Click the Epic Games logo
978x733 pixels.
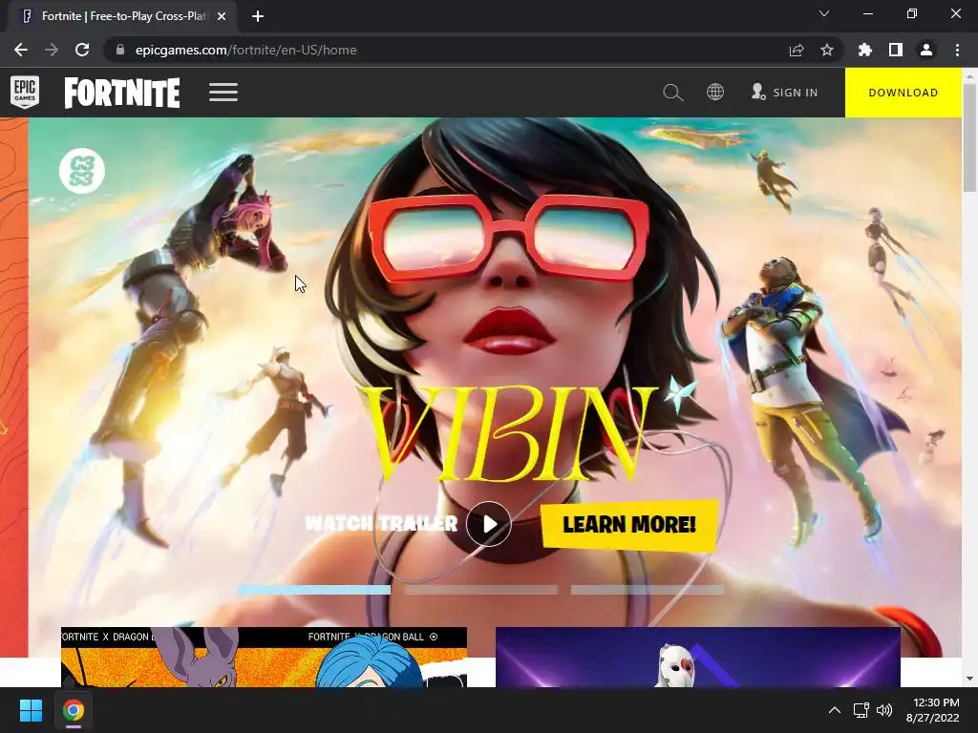click(24, 93)
